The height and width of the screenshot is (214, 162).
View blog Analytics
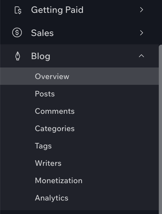coord(51,198)
